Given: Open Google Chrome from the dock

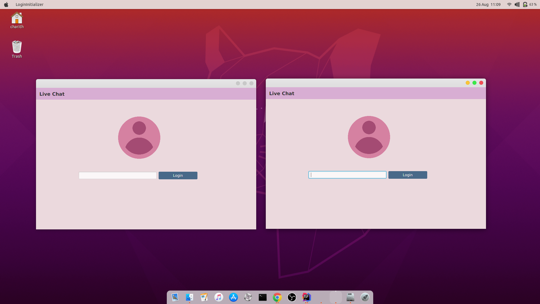Looking at the screenshot, I should pyautogui.click(x=277, y=297).
